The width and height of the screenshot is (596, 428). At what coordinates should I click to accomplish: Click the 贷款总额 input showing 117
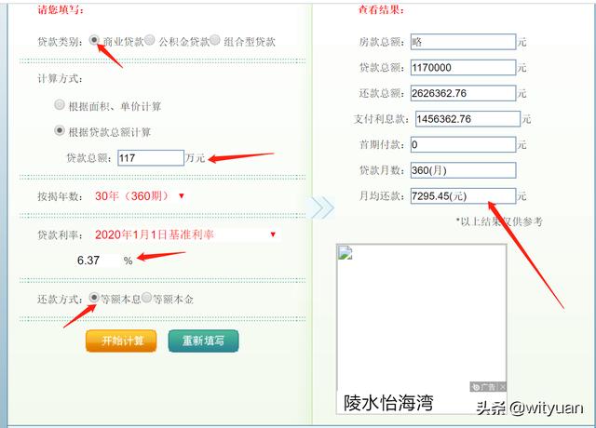150,158
